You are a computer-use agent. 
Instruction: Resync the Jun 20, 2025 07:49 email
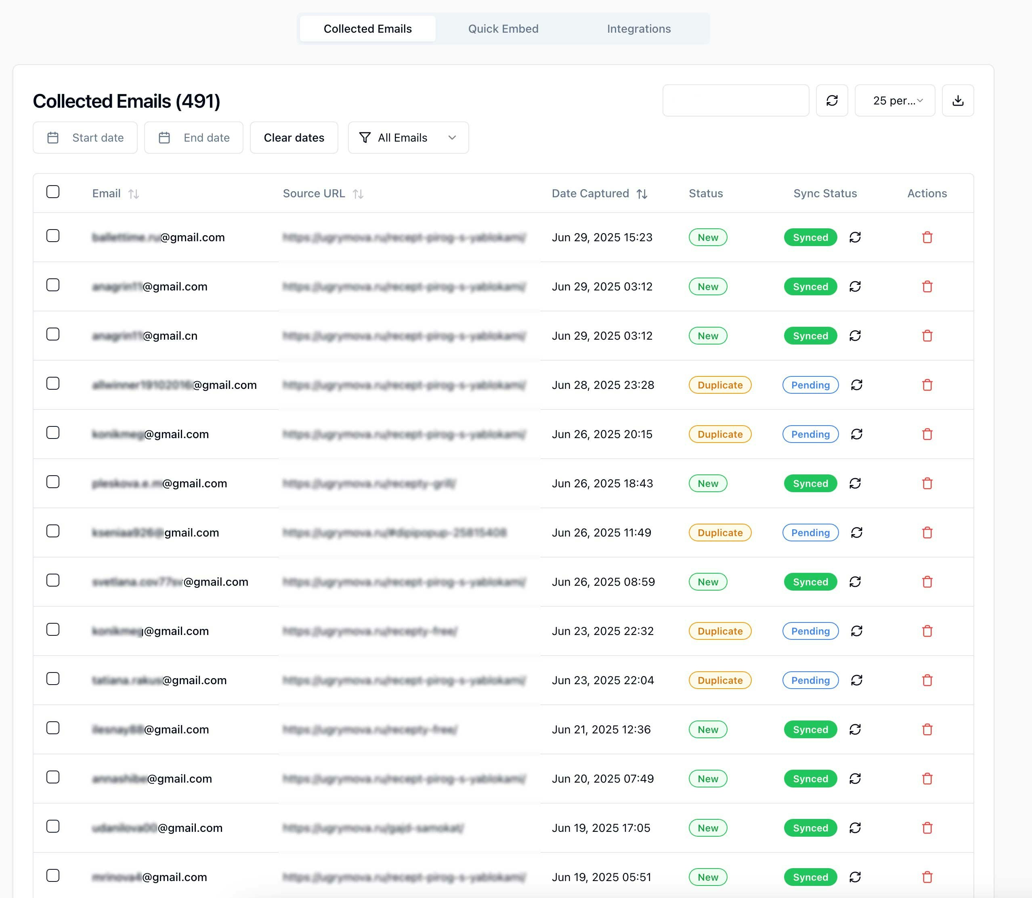click(855, 778)
